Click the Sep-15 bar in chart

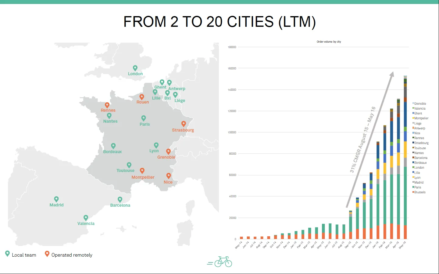[351, 225]
